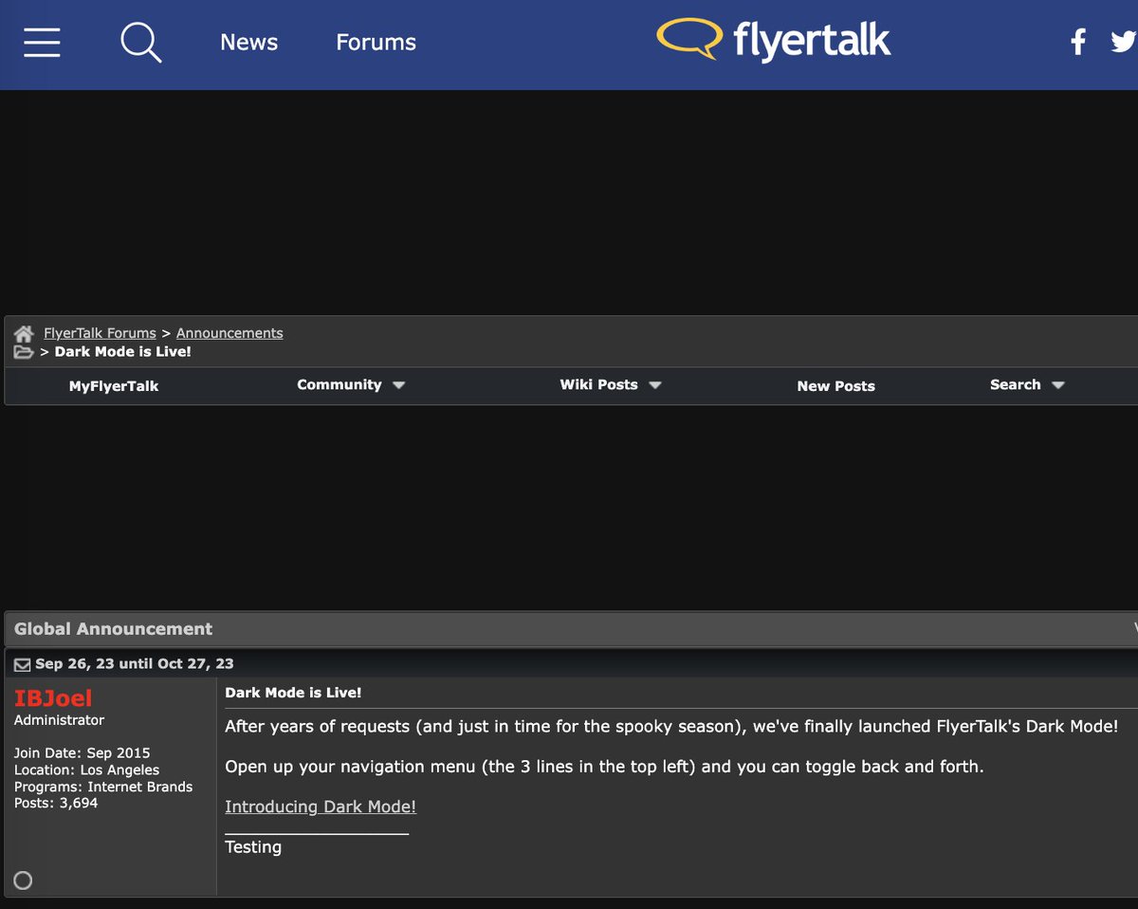Click the flyertalk logo
1138x909 pixels.
pyautogui.click(x=774, y=40)
